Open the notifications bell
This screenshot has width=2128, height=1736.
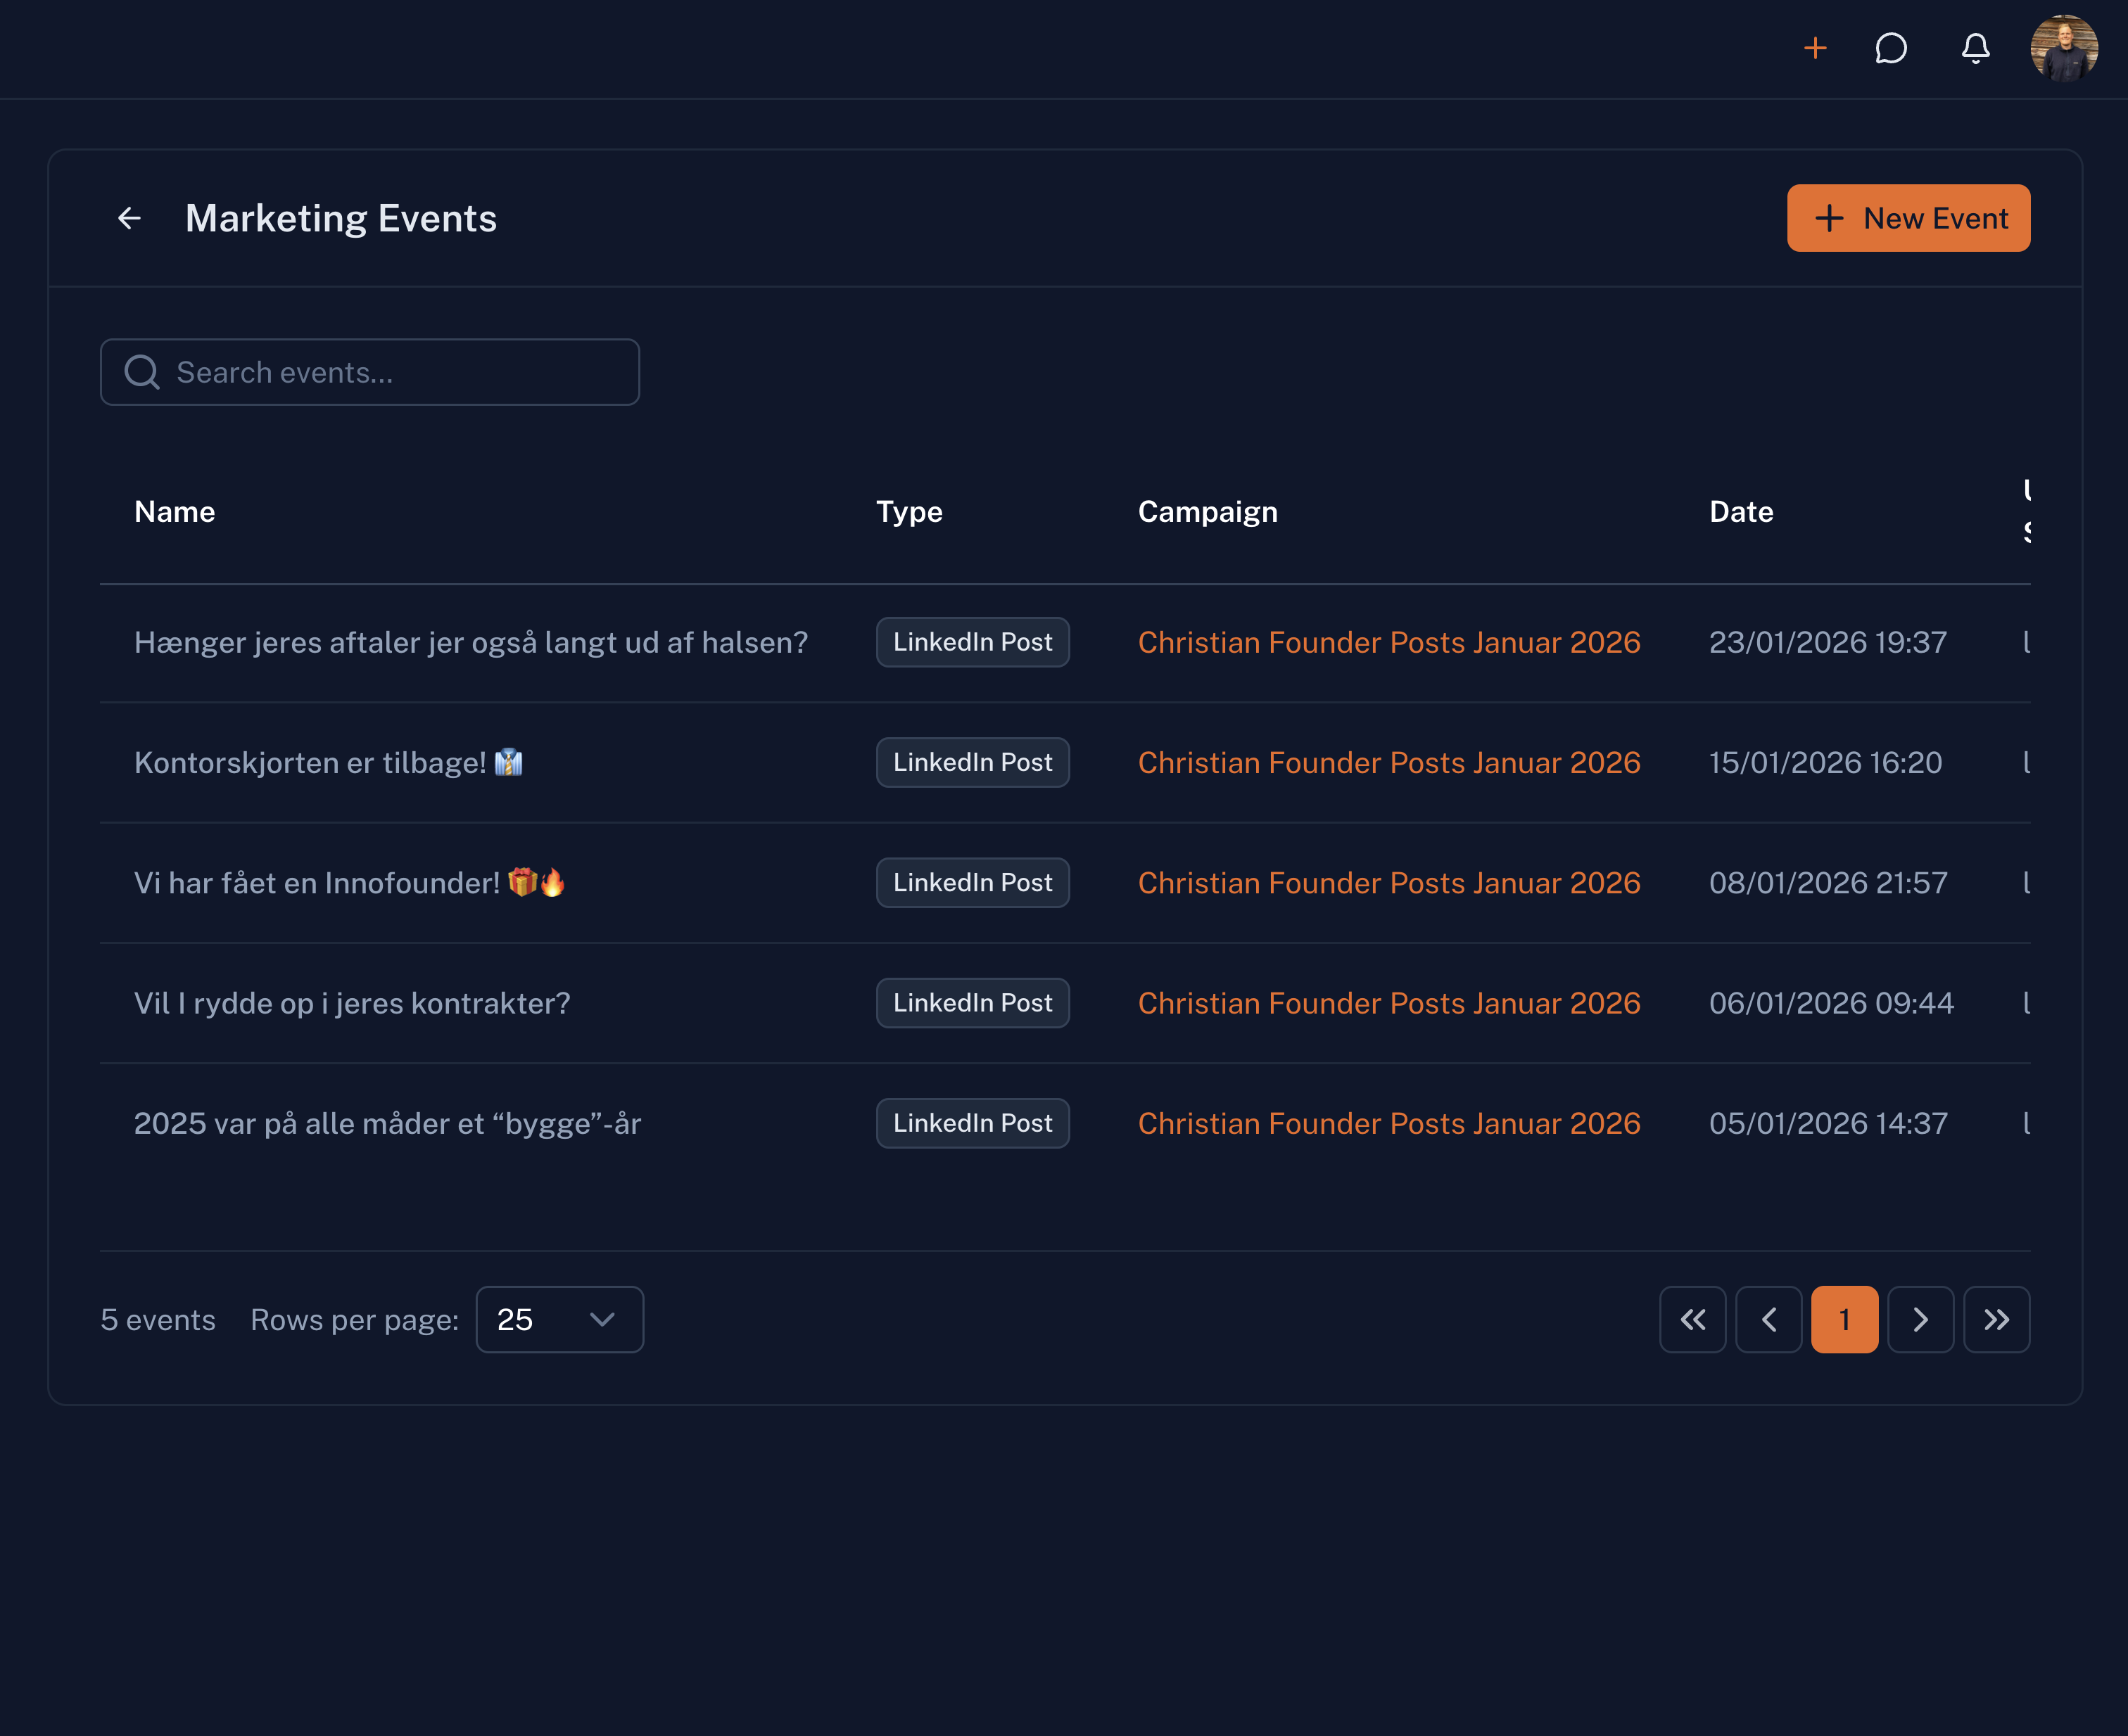click(1975, 48)
